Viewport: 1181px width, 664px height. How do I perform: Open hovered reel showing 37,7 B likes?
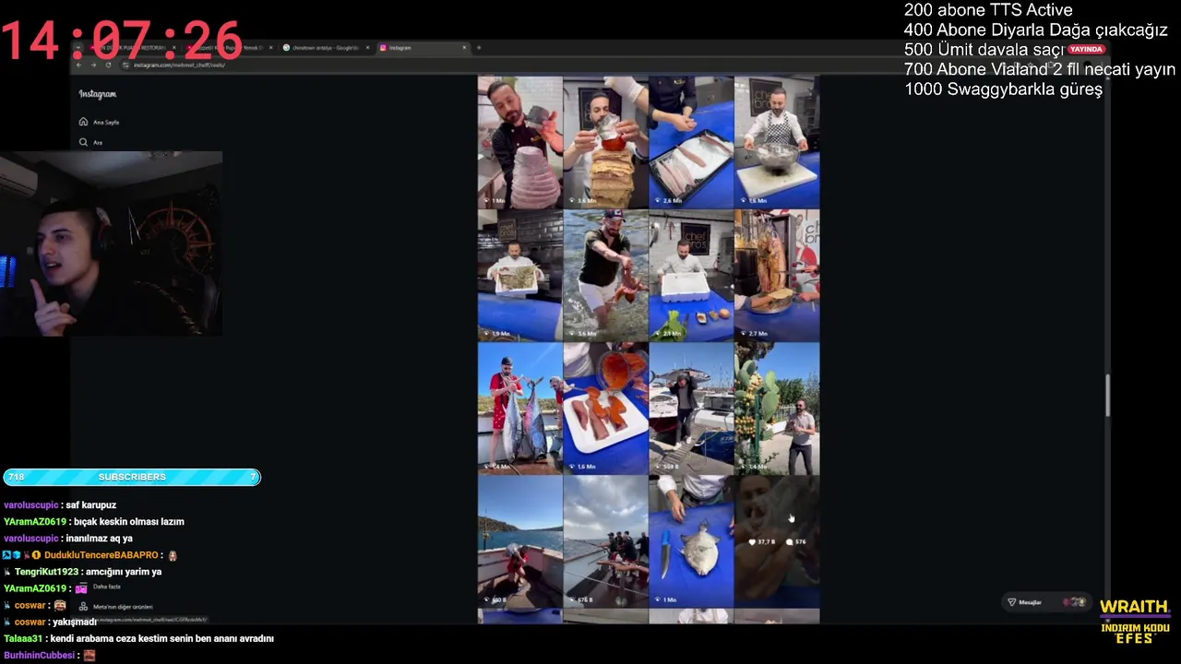click(777, 541)
